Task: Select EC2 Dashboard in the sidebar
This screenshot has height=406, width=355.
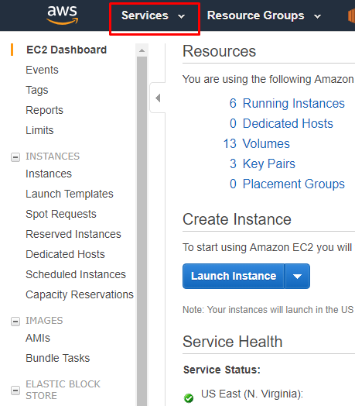Action: [x=67, y=50]
